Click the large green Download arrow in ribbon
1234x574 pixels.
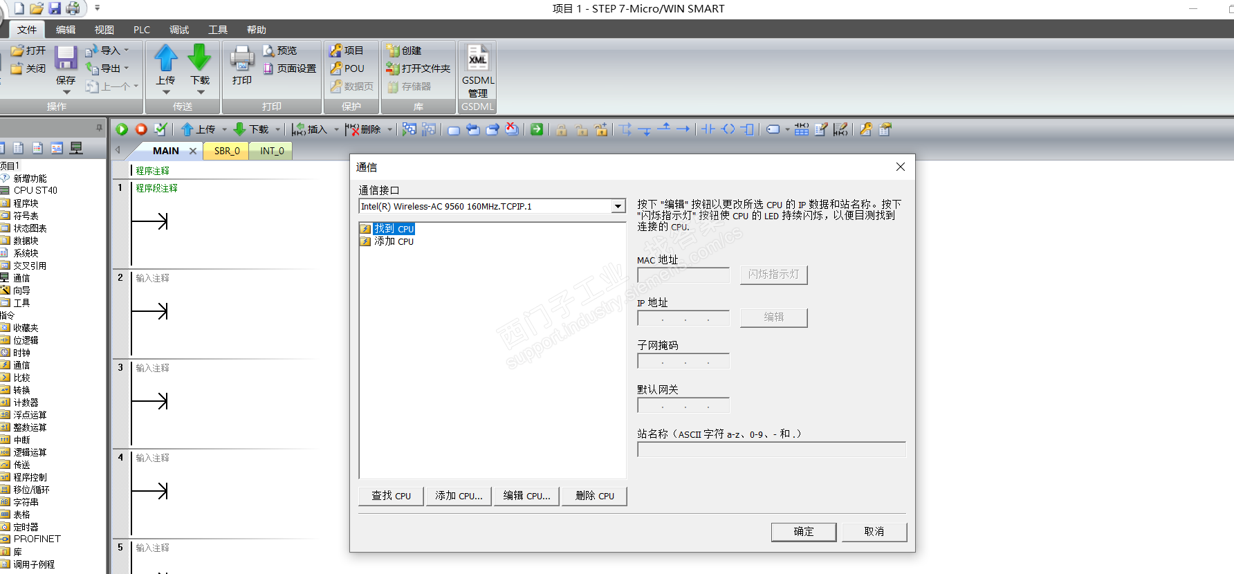tap(200, 58)
